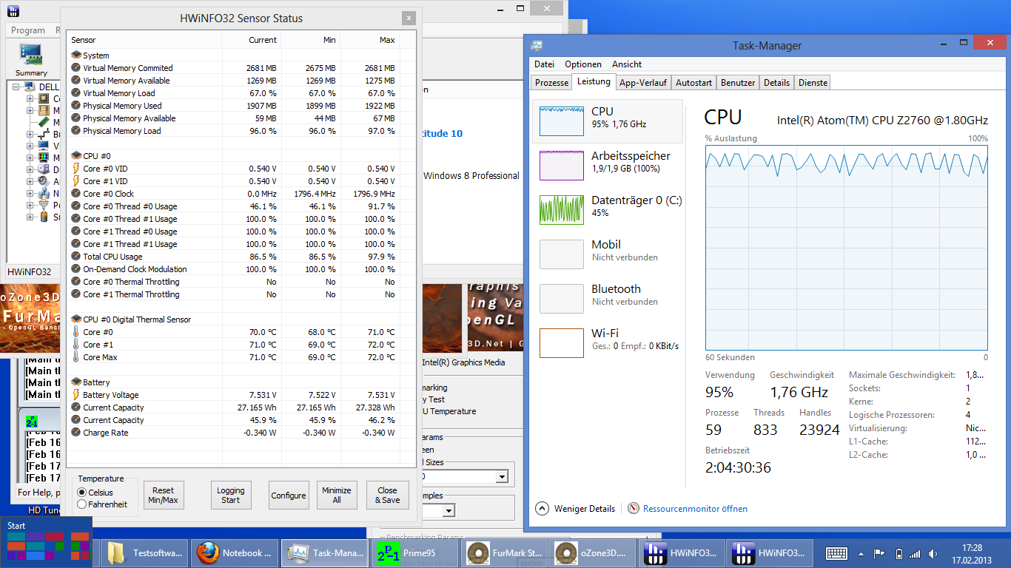Open the Ressourcenmonitor öffnen link
1011x568 pixels.
point(695,509)
